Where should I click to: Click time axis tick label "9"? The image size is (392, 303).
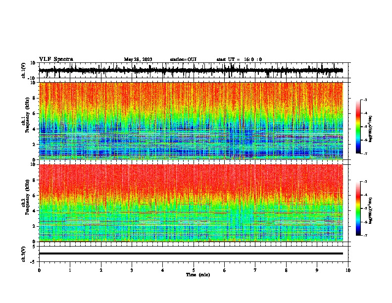pos(317,270)
